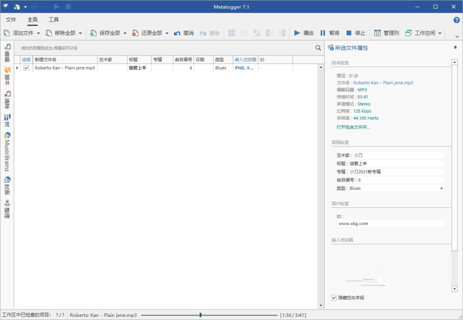Pin the selected file properties panel
The height and width of the screenshot is (320, 463).
(x=455, y=47)
